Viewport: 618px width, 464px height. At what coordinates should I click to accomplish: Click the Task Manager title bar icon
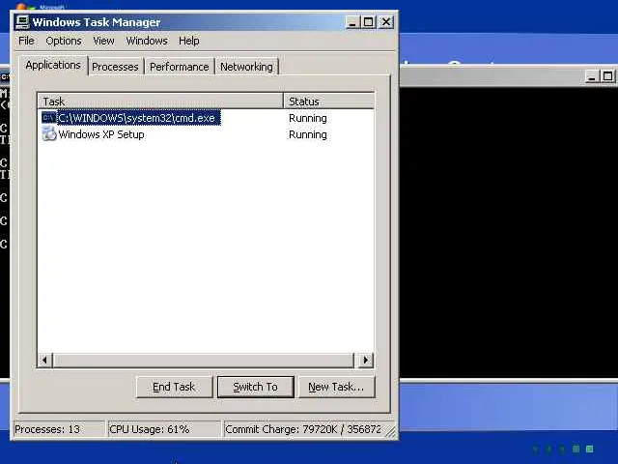(22, 22)
